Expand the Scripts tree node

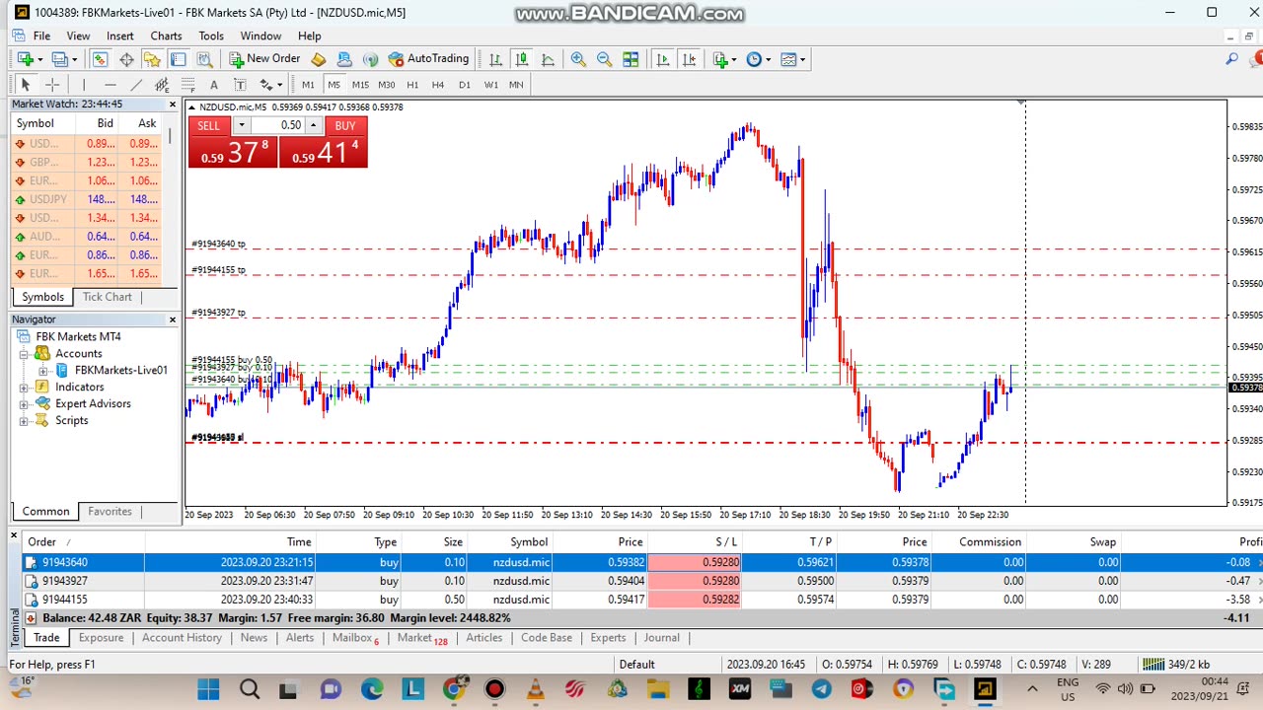point(24,421)
